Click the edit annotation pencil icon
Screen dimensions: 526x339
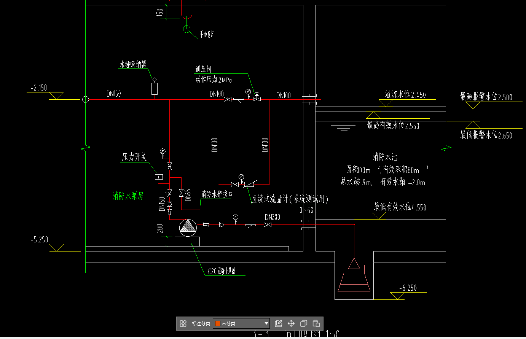[279, 323]
